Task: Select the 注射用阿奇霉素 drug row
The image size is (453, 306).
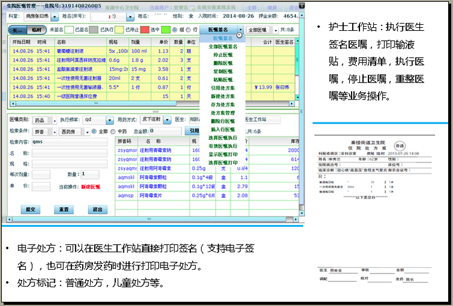Action: click(x=207, y=168)
